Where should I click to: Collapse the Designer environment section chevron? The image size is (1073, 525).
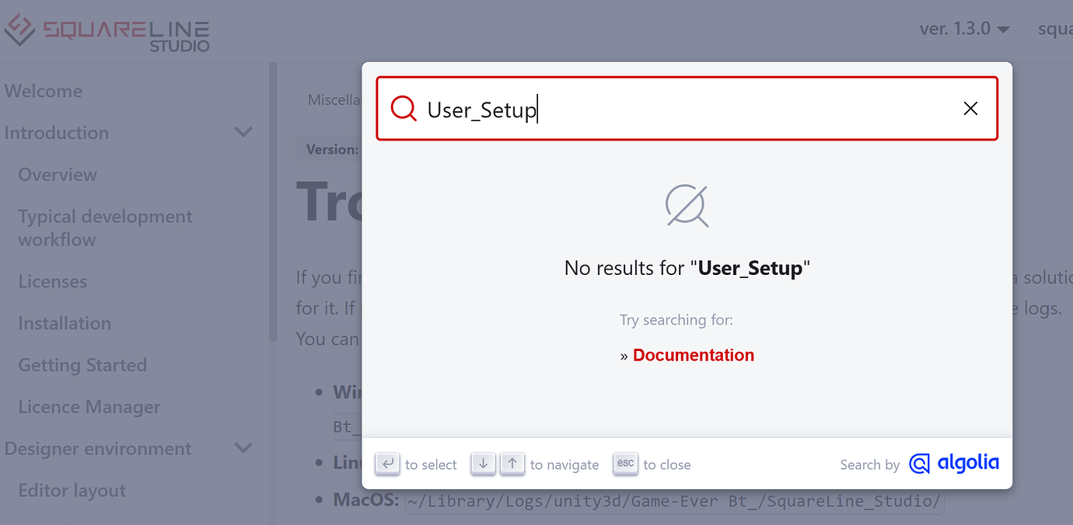tap(243, 449)
